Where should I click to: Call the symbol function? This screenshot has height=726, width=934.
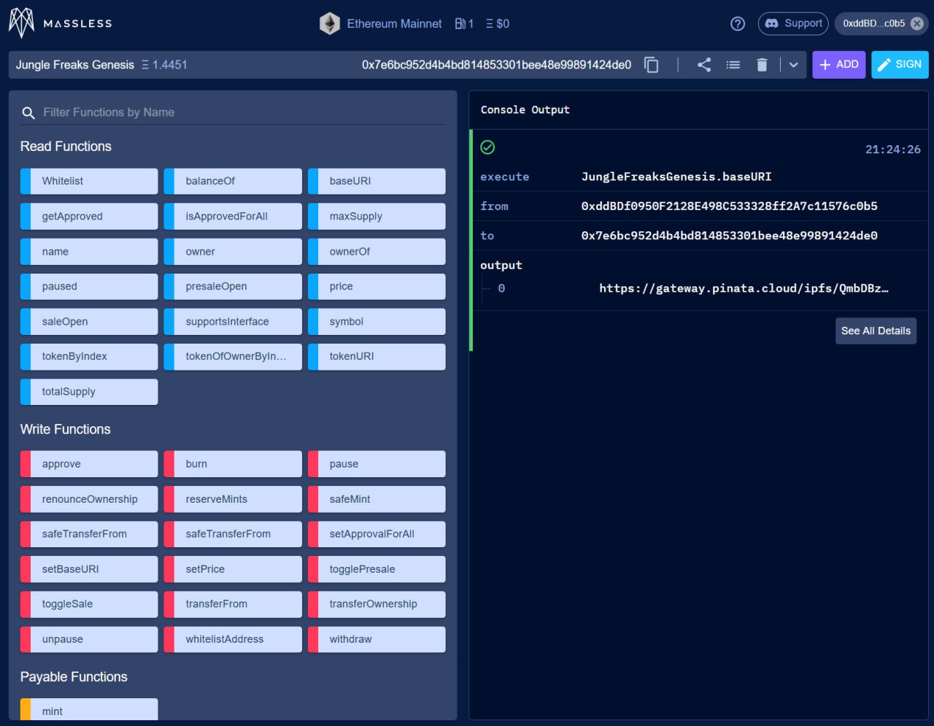(377, 321)
